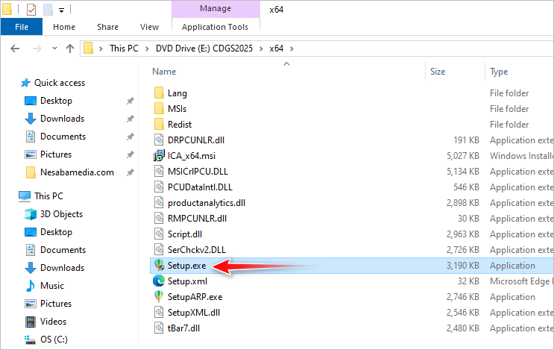Expand chevron before This PC in address bar
The image size is (554, 350).
point(101,49)
